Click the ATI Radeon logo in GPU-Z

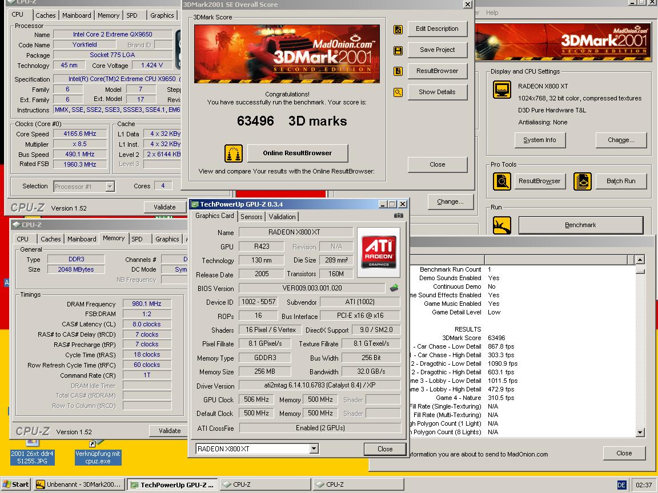click(379, 252)
